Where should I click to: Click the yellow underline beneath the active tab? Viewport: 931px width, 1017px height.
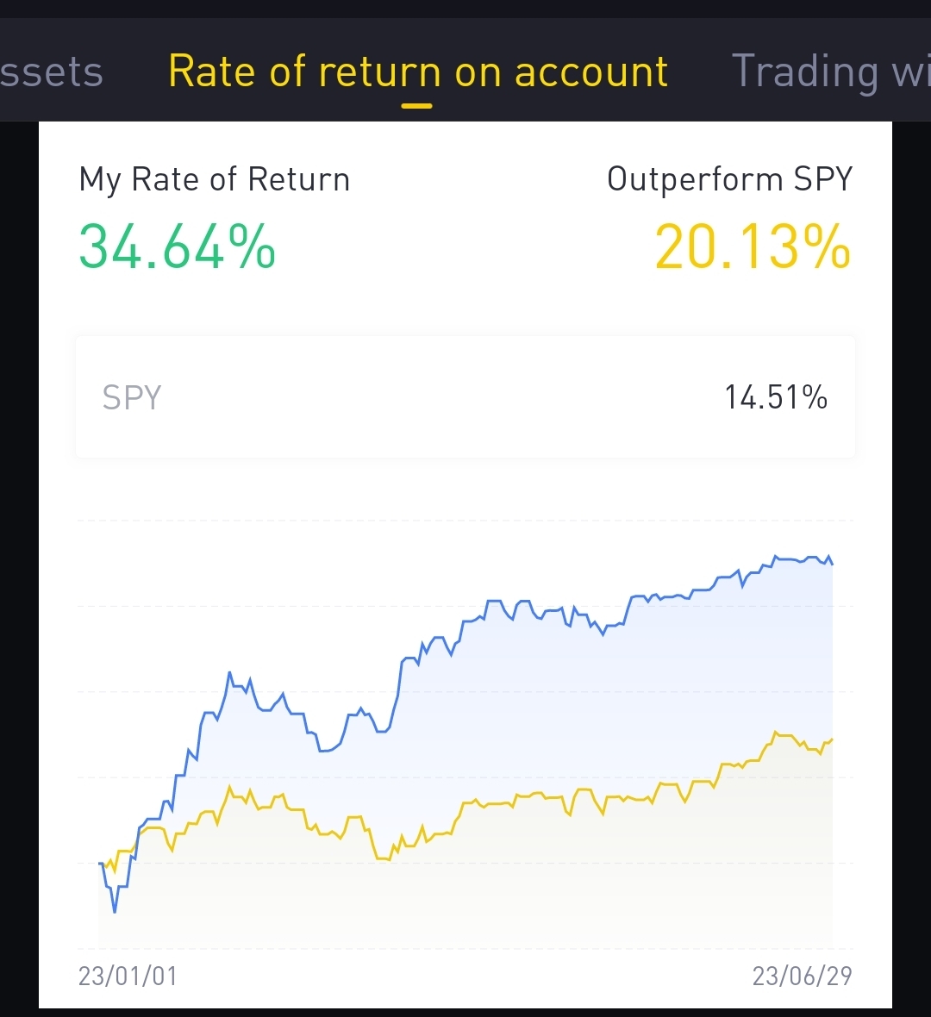coord(417,106)
